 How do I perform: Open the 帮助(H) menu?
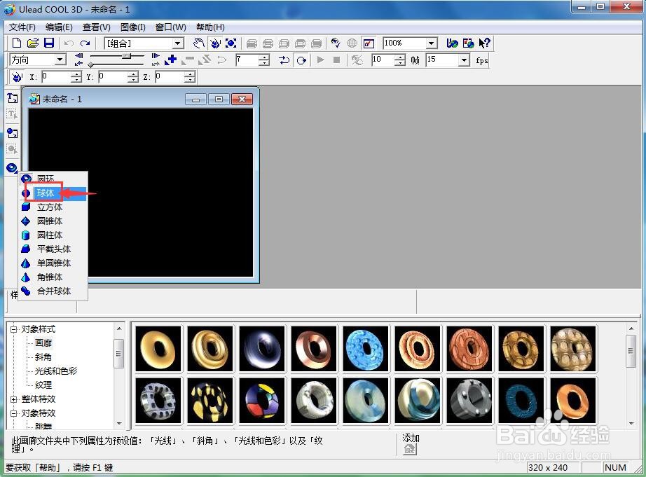pyautogui.click(x=210, y=27)
